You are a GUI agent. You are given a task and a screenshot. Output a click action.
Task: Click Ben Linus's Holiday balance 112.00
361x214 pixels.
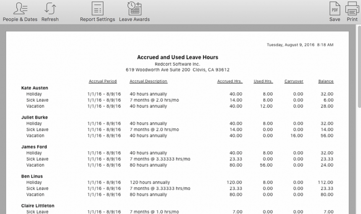(326, 182)
